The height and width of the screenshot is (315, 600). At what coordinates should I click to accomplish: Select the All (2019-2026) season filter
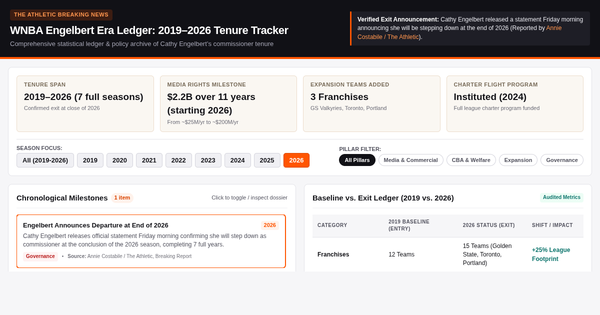tap(45, 160)
